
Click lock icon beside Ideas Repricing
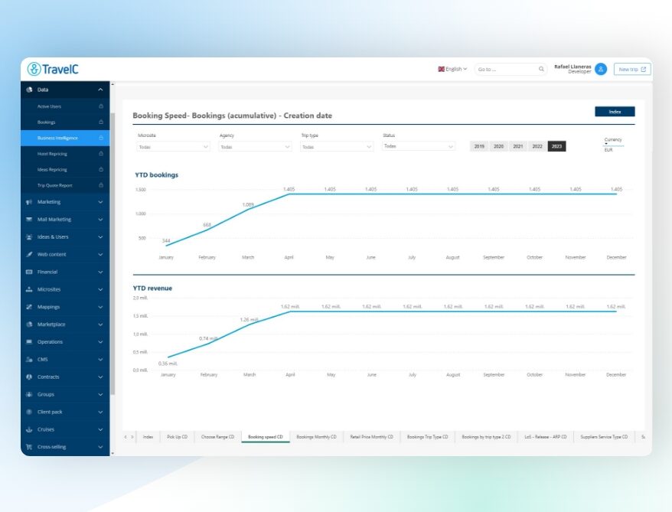101,169
